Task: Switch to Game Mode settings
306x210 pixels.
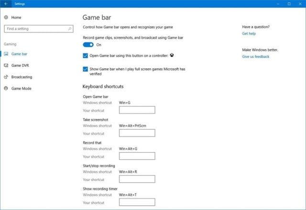Action: click(x=21, y=88)
